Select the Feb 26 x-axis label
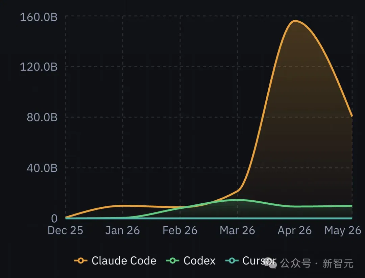Viewport: 365px width, 278px height. [180, 231]
